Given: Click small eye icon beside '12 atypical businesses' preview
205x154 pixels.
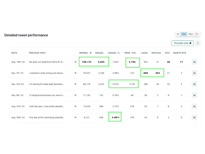Looking at the screenshot, I should tap(75, 95).
